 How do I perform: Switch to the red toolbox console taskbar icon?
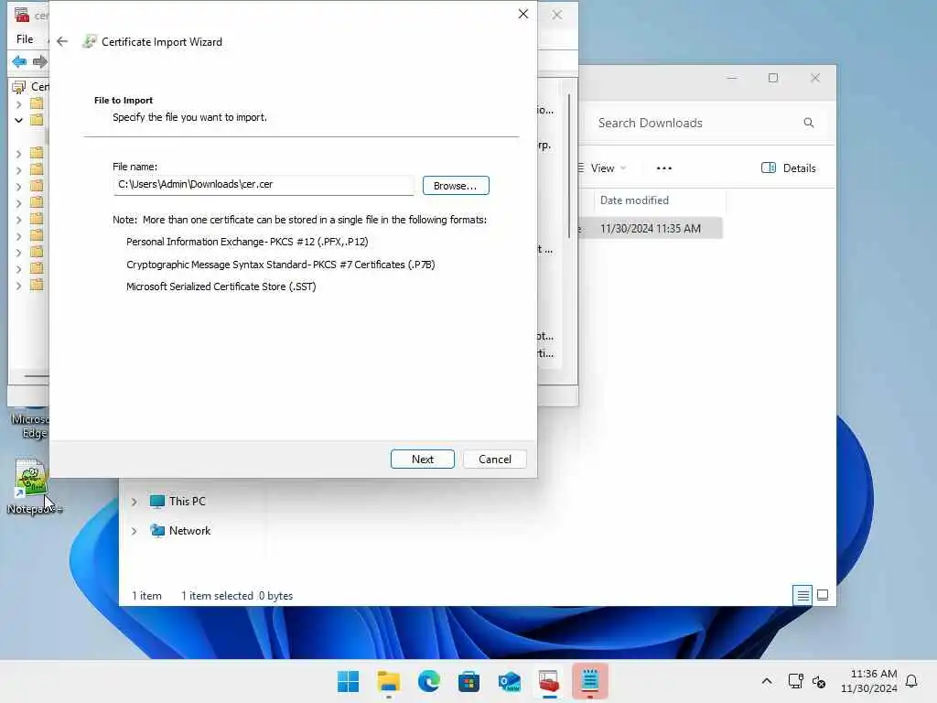click(549, 681)
